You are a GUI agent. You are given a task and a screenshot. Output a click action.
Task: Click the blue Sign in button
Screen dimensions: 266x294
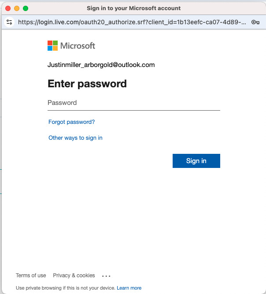(196, 161)
